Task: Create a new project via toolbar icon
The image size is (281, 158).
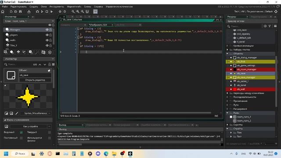Action: click(x=11, y=12)
